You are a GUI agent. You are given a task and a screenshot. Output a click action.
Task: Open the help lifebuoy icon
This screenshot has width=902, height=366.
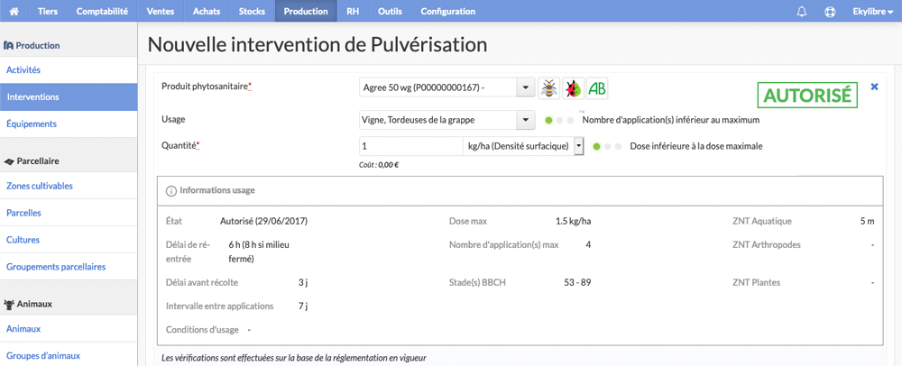(x=830, y=12)
